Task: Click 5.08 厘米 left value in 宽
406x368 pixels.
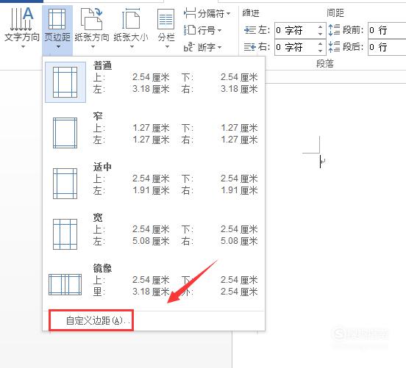Action: (x=151, y=241)
